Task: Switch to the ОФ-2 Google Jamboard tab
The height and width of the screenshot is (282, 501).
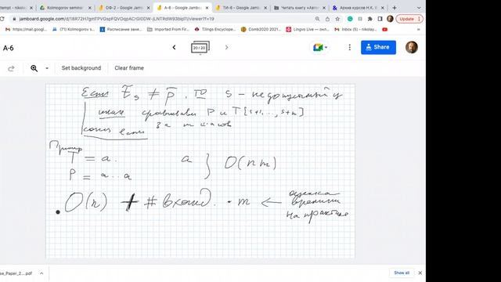Action: click(x=124, y=8)
